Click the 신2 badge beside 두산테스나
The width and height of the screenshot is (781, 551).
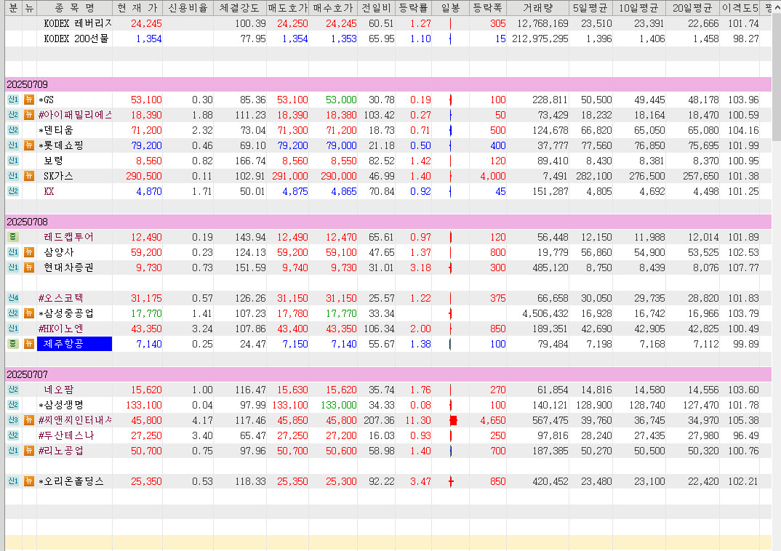13,435
